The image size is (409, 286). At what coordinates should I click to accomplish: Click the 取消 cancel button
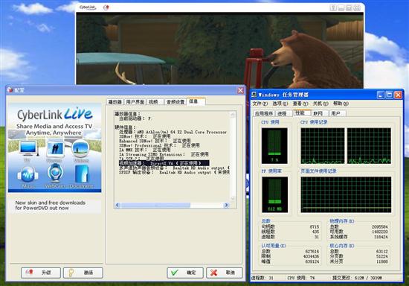[225, 273]
